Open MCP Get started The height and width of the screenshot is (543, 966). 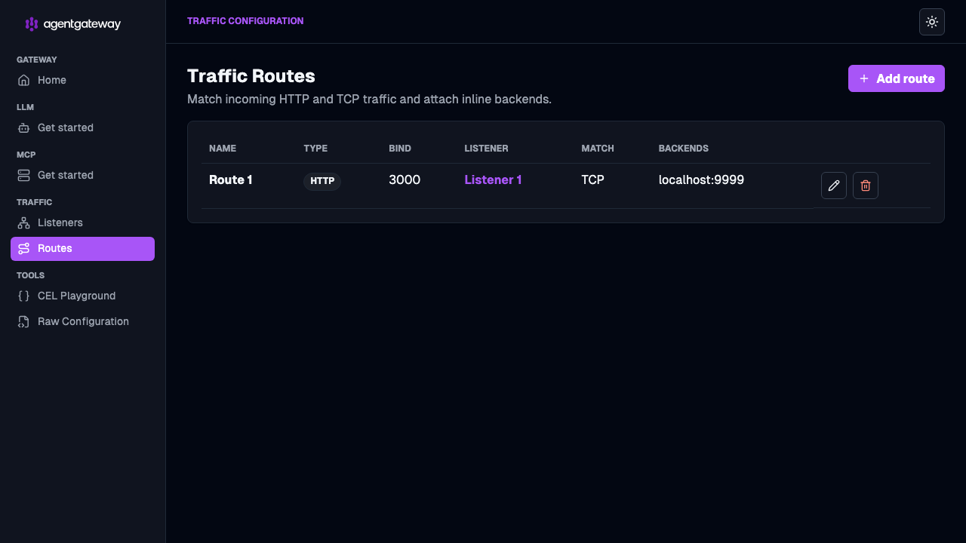tap(82, 175)
